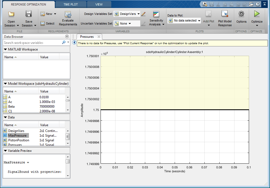
Task: Run Optimize with green arrow
Action: [257, 14]
